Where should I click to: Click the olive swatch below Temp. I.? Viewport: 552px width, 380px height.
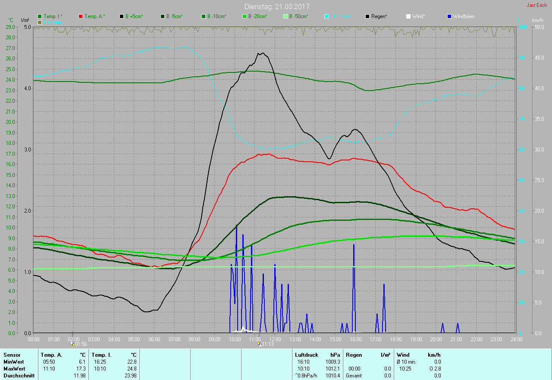(40, 22)
